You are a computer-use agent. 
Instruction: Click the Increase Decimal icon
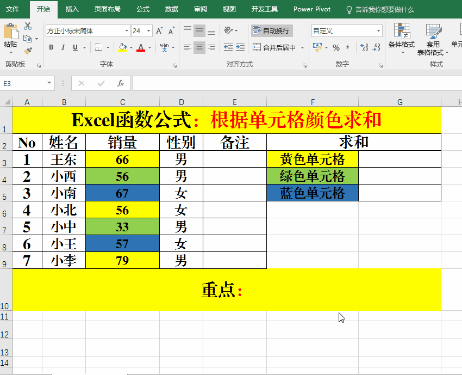[x=364, y=47]
